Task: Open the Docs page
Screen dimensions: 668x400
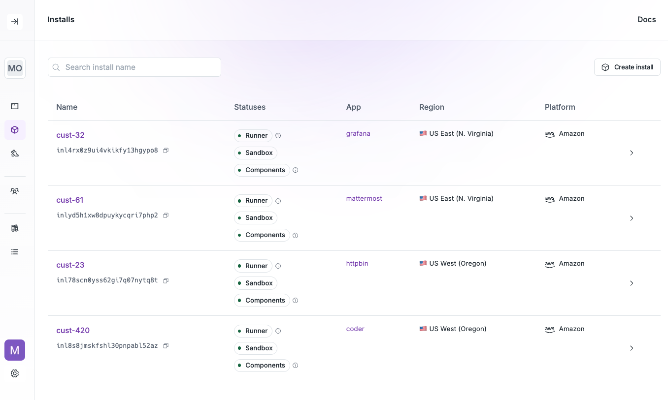Action: click(x=646, y=20)
